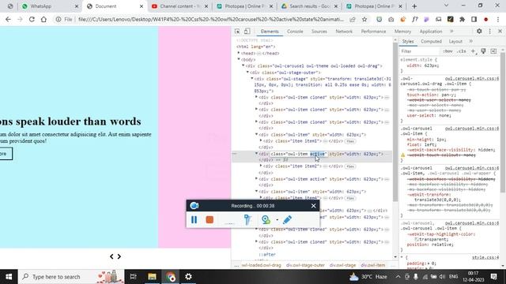Open the Network tab
This screenshot has width=506, height=284.
(x=344, y=32)
